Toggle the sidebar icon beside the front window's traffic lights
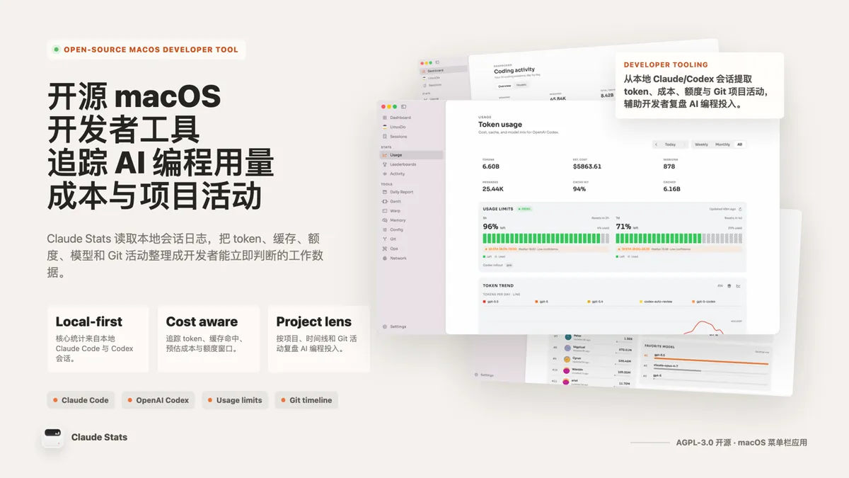Viewport: 849px width, 478px height. (x=404, y=106)
